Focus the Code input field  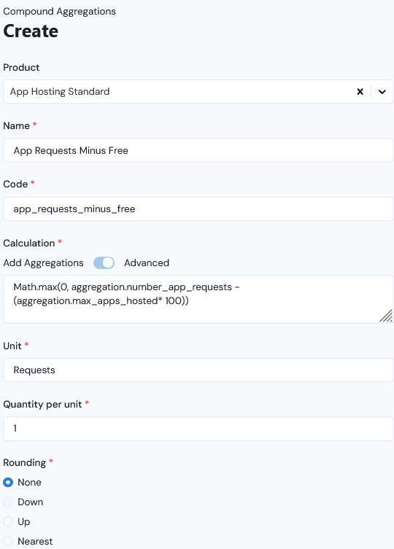[x=198, y=209]
